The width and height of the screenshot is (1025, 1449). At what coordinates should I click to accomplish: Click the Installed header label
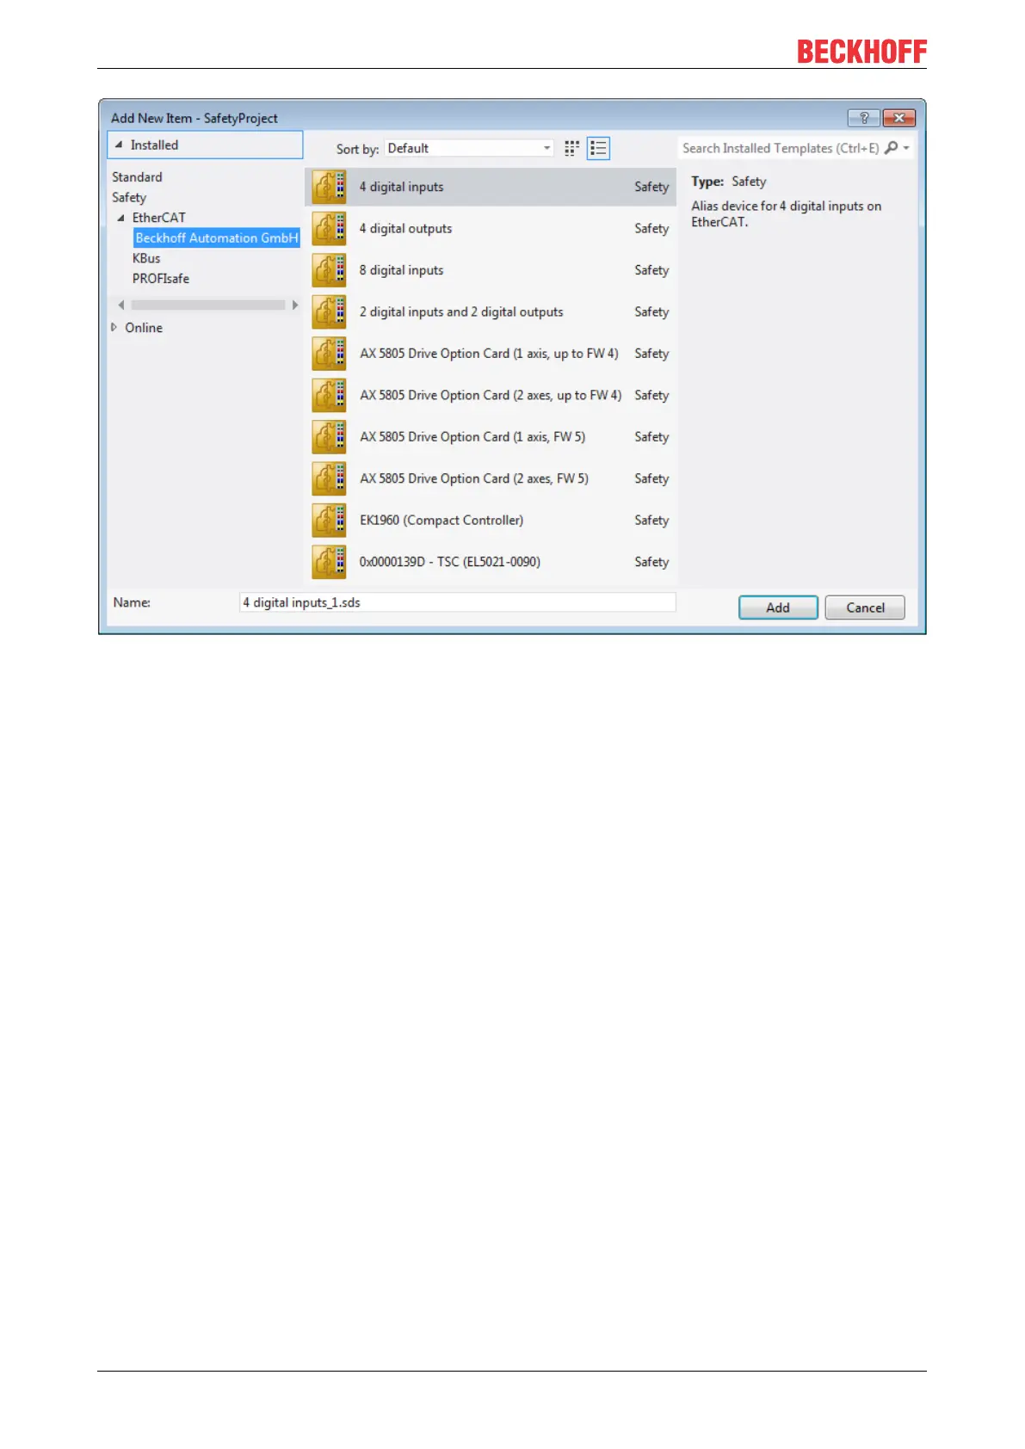pos(154,145)
